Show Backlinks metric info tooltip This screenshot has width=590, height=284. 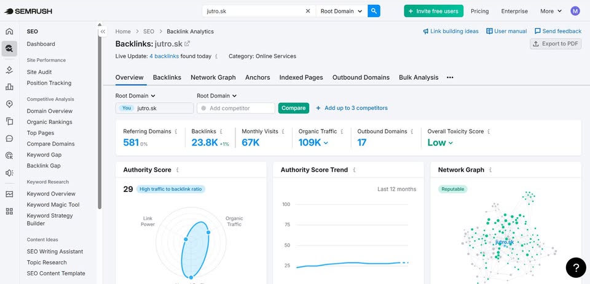click(x=221, y=131)
